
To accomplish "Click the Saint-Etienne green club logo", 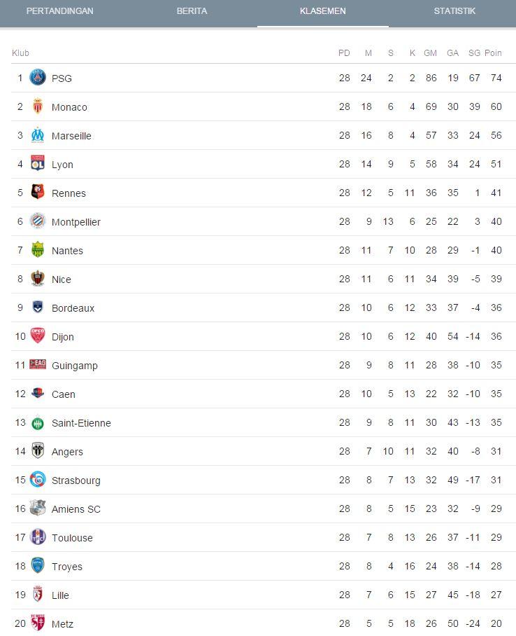I will 38,424.
